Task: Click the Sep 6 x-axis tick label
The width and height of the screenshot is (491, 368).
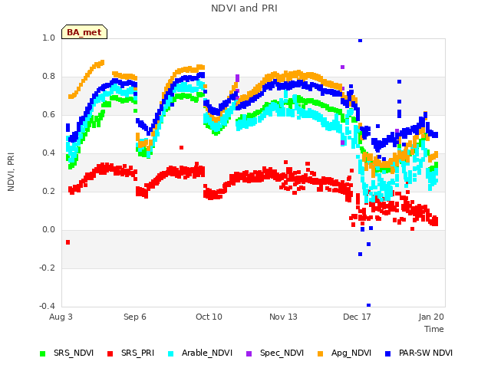Action: point(135,317)
